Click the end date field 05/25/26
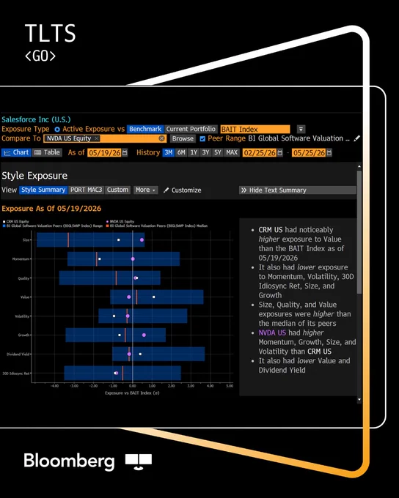 click(309, 153)
